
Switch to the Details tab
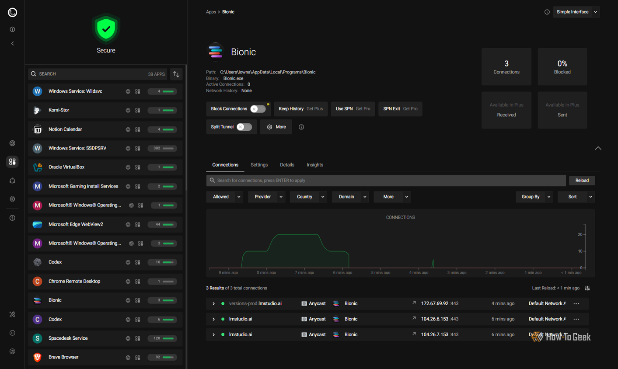click(287, 165)
